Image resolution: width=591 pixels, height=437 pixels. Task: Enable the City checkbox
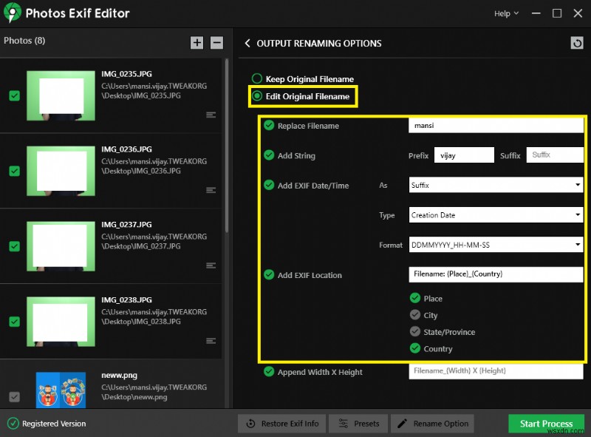coord(415,315)
